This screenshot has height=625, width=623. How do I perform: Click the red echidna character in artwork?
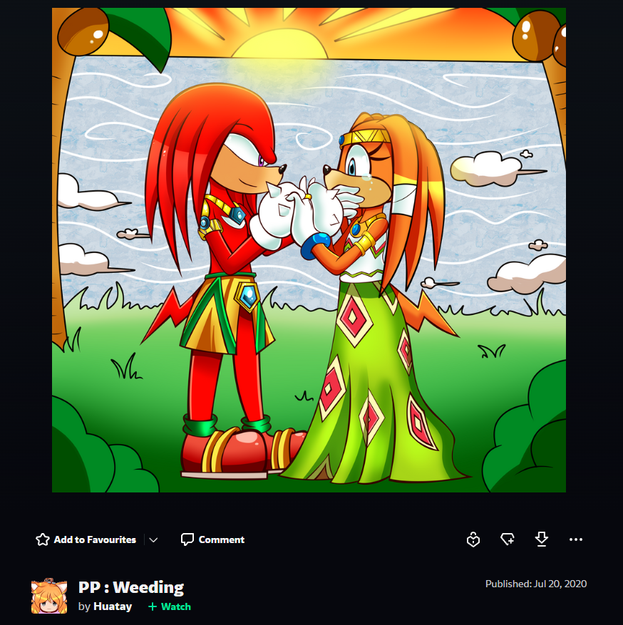223,279
